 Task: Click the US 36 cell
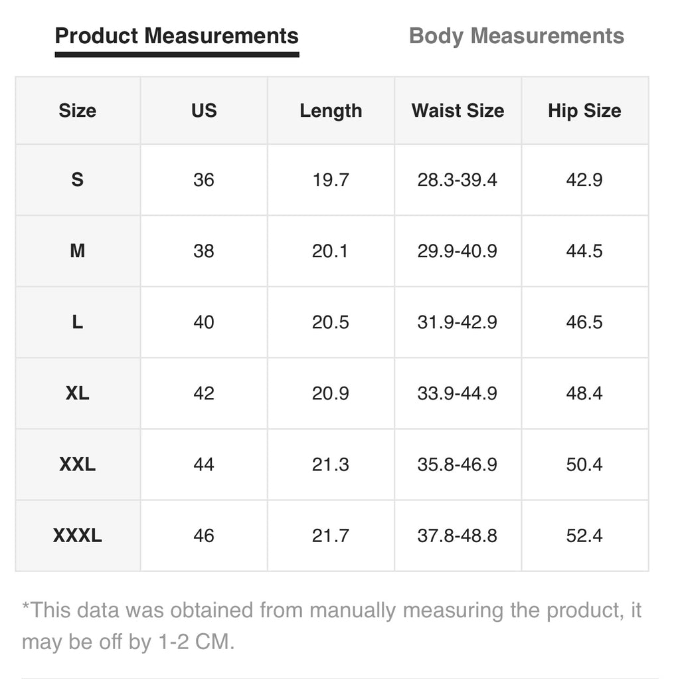coord(204,180)
